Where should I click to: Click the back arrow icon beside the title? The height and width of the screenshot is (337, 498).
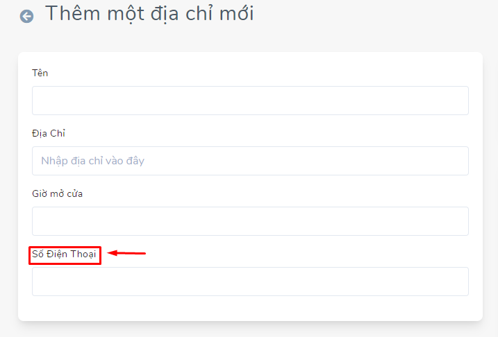coord(26,16)
